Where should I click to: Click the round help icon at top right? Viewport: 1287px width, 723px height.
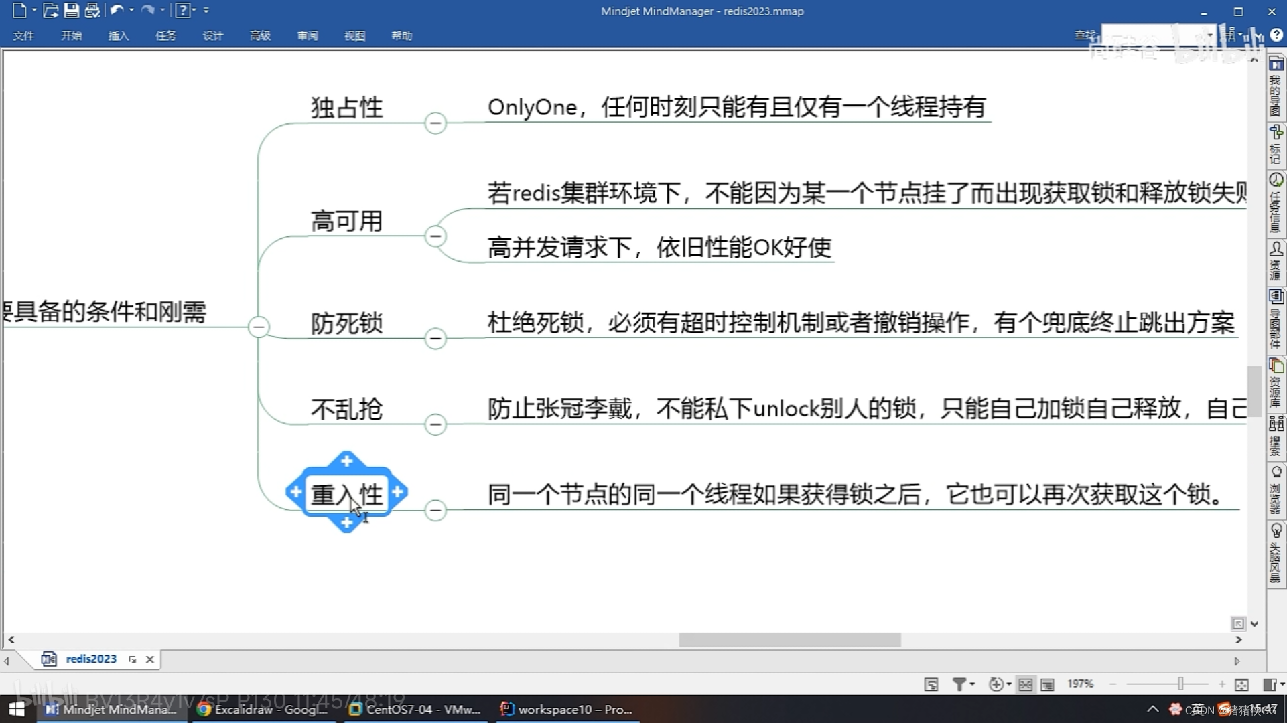(x=1276, y=35)
